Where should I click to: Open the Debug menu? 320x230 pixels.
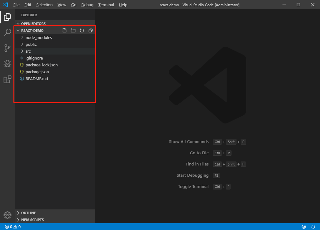pyautogui.click(x=87, y=5)
